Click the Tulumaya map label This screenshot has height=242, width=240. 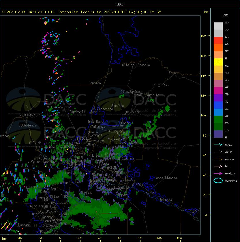[x=98, y=127]
